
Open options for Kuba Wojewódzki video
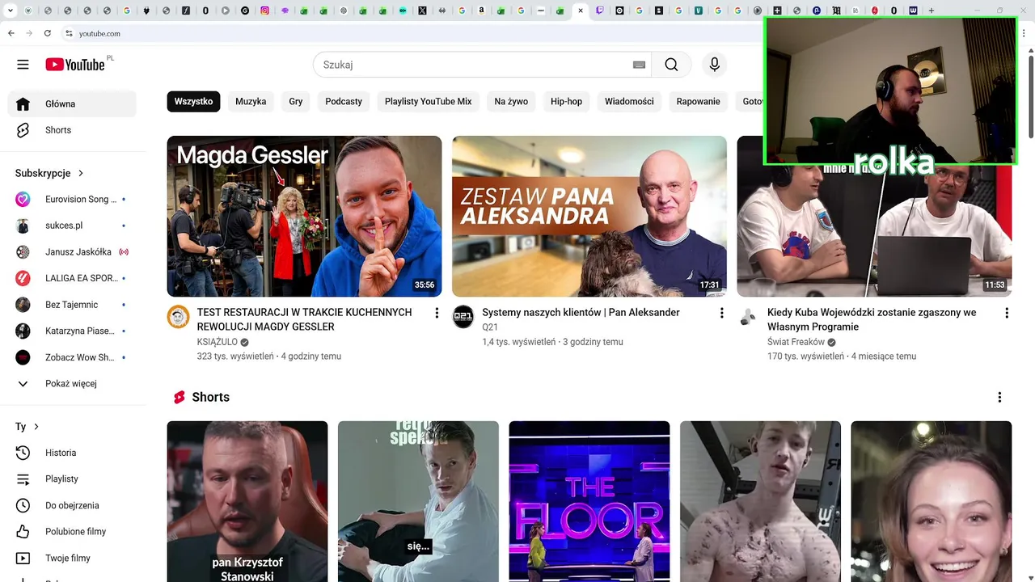coord(1007,313)
